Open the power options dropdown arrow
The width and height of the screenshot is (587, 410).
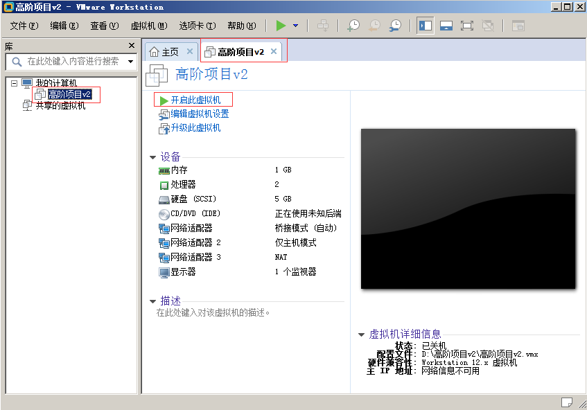295,26
